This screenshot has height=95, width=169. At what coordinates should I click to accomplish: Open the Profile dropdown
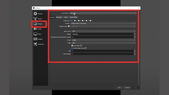[103, 43]
